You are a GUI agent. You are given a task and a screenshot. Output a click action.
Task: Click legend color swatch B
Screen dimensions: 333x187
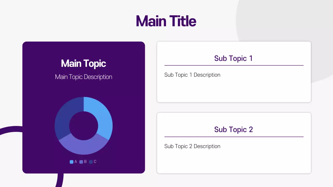[x=81, y=162]
